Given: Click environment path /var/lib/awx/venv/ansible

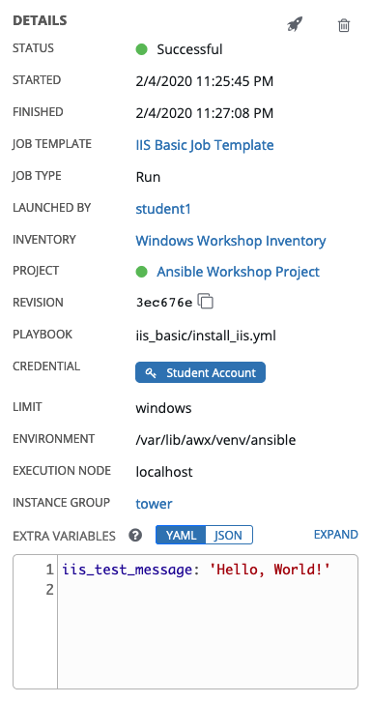Looking at the screenshot, I should pyautogui.click(x=215, y=440).
